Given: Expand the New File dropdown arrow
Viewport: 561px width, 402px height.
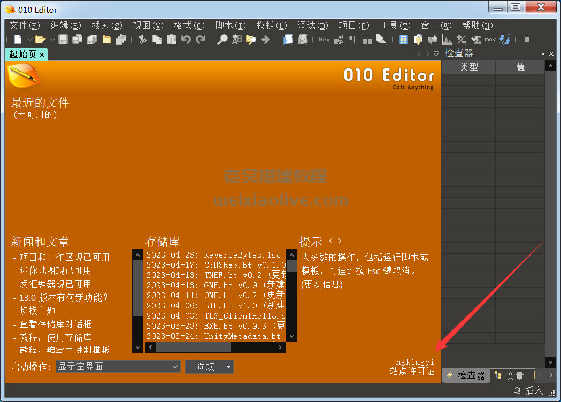Looking at the screenshot, I should click(x=30, y=40).
